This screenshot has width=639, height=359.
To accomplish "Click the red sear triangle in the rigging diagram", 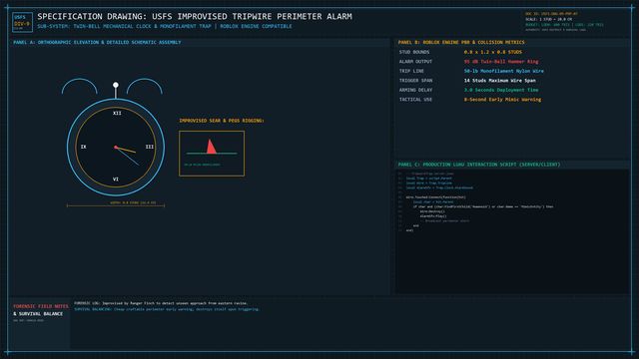I will [211, 147].
